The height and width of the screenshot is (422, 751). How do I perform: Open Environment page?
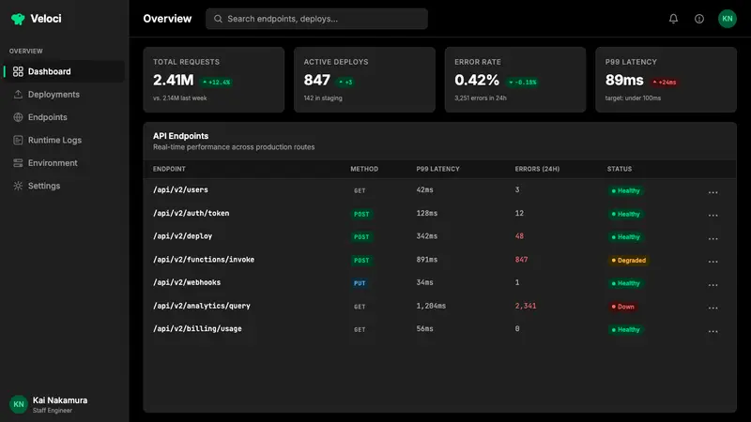[x=64, y=163]
